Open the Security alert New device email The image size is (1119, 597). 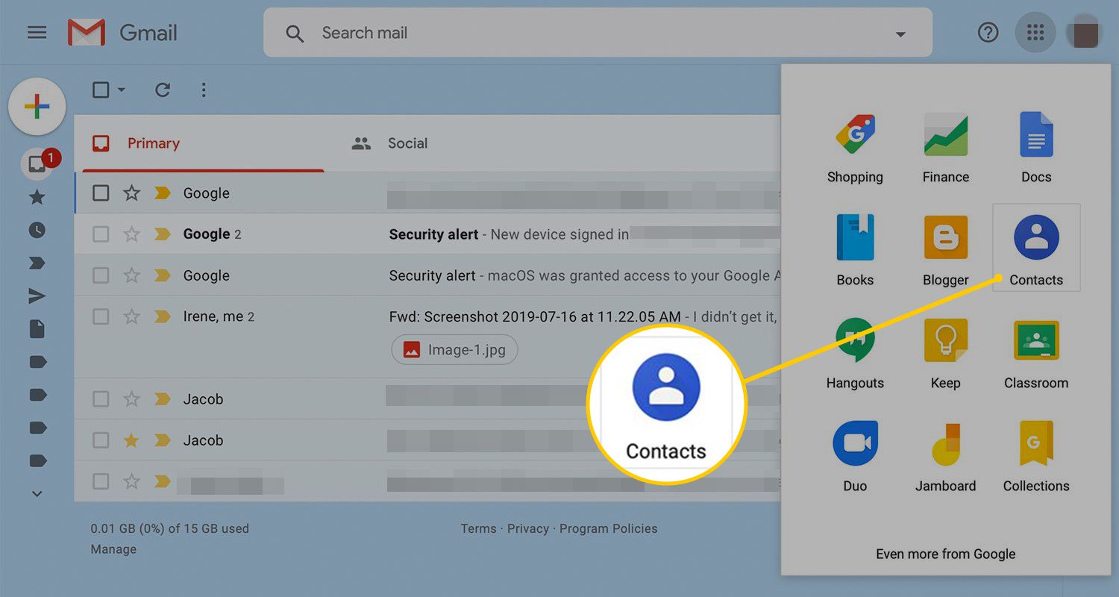427,234
